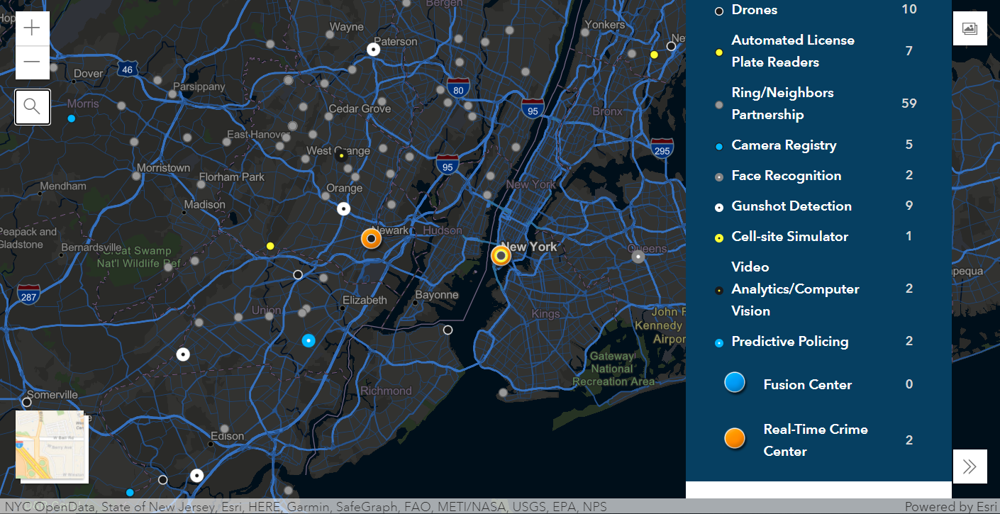Select the yellow marker north of the Bronx
This screenshot has height=514, width=1000.
click(654, 55)
